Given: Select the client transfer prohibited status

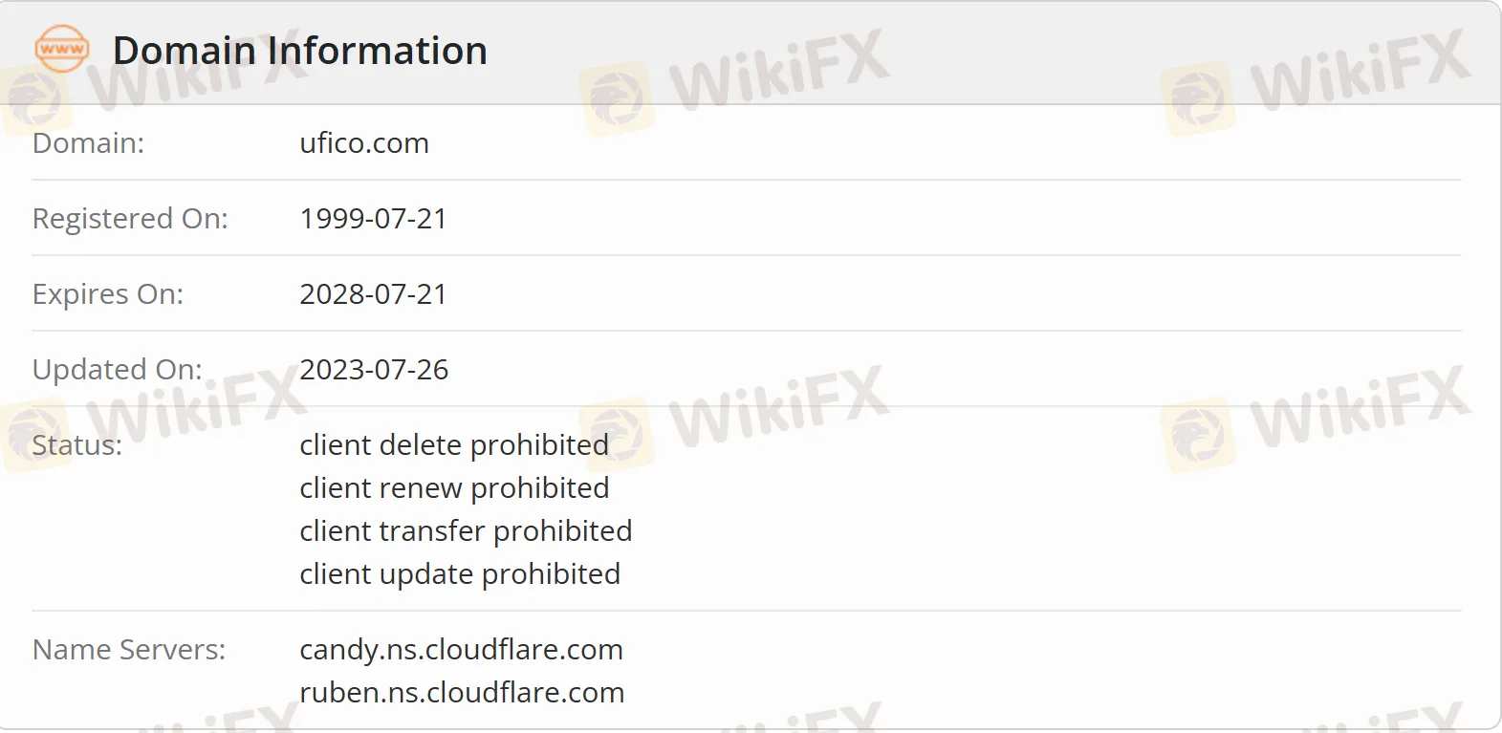Looking at the screenshot, I should click(x=466, y=531).
